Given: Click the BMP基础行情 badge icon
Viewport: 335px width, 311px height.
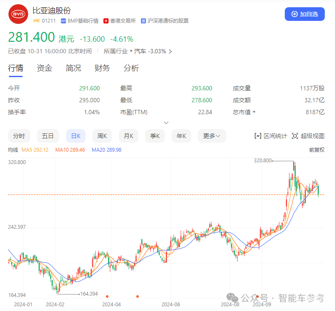Looking at the screenshot, I should 63,20.
